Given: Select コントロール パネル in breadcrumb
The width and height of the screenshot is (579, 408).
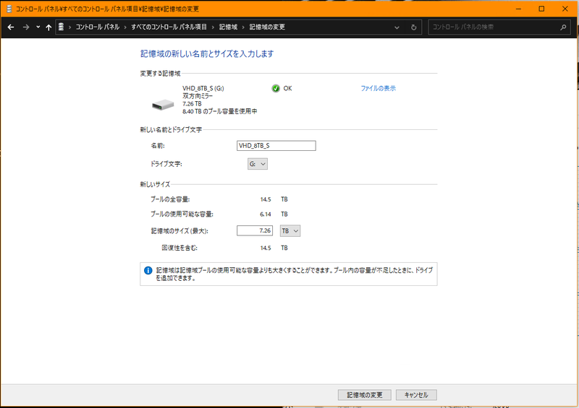Looking at the screenshot, I should pos(98,27).
